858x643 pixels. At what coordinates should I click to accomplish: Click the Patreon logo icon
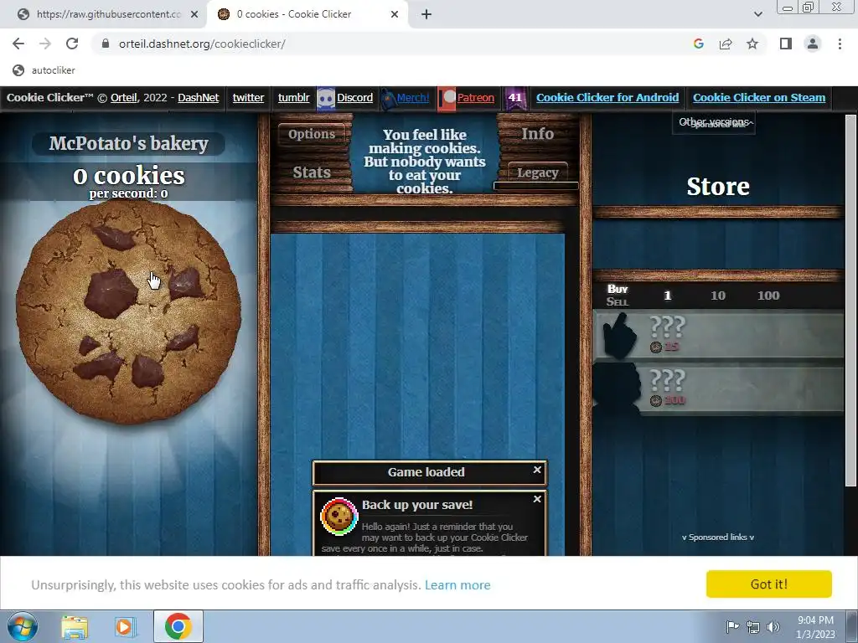click(447, 99)
